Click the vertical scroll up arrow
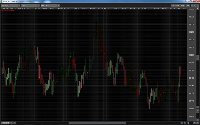The height and width of the screenshot is (125, 200). [197, 9]
